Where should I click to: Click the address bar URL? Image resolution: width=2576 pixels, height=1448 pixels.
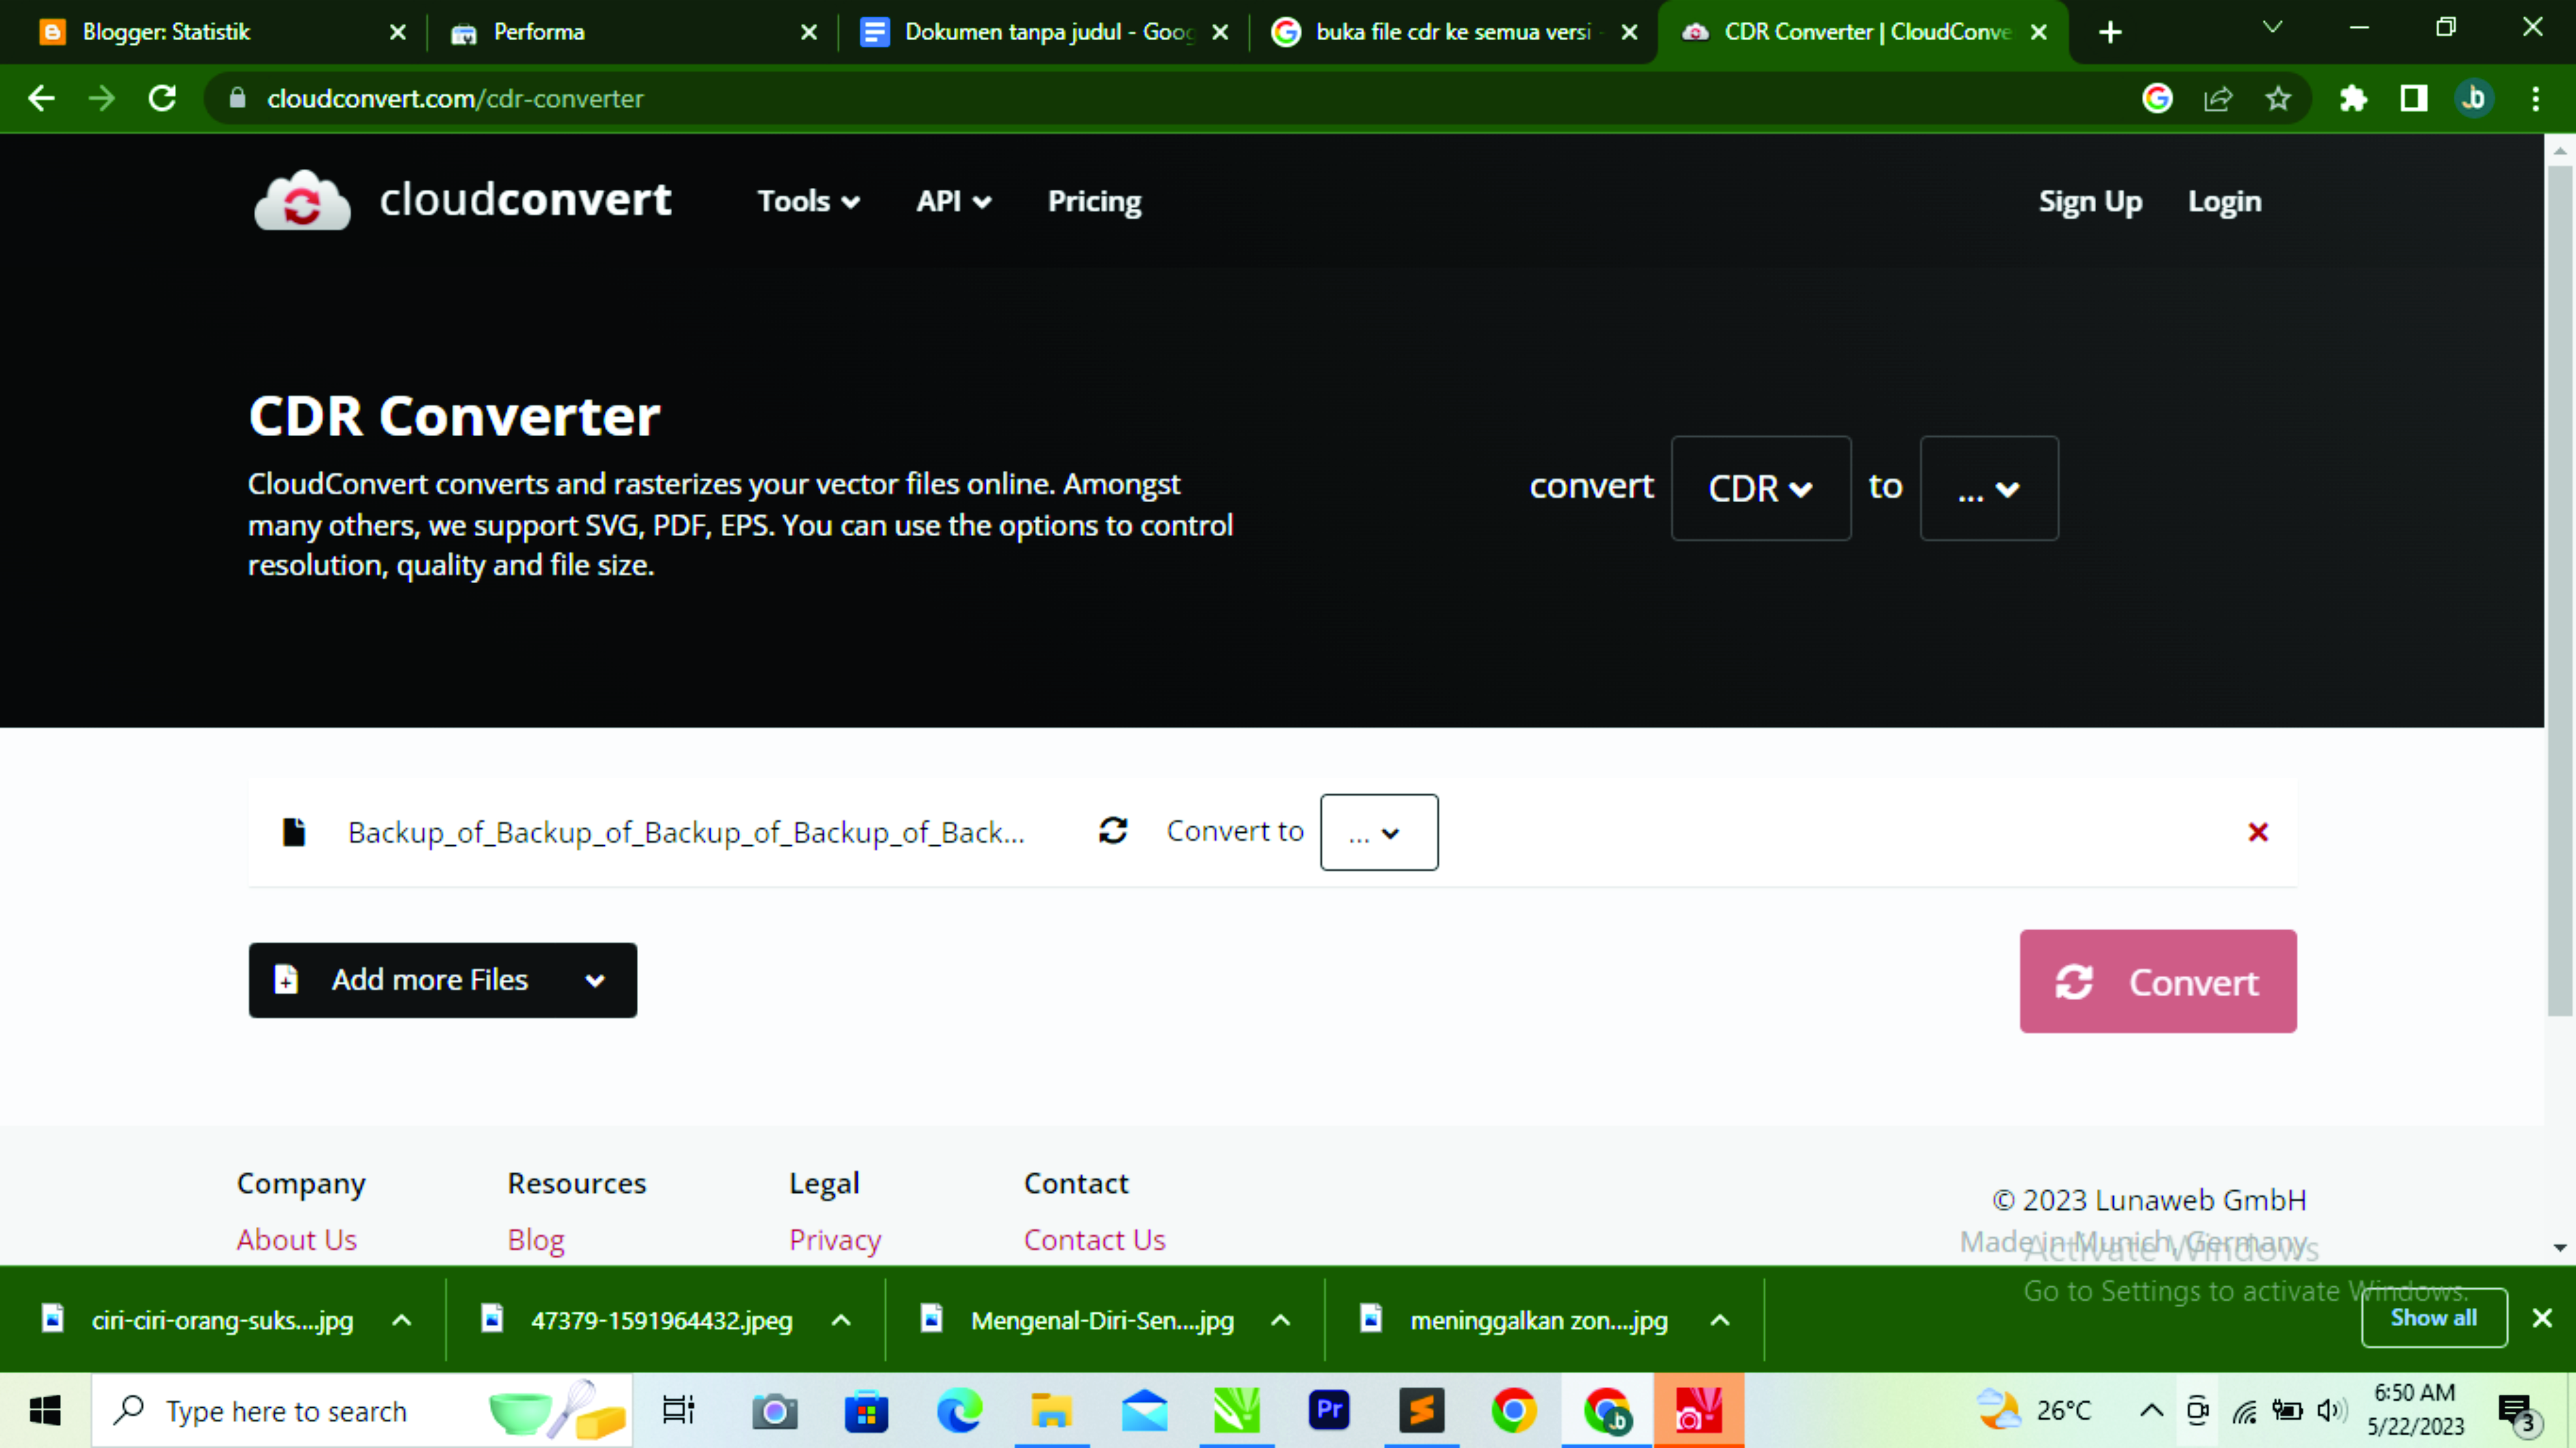pos(455,99)
